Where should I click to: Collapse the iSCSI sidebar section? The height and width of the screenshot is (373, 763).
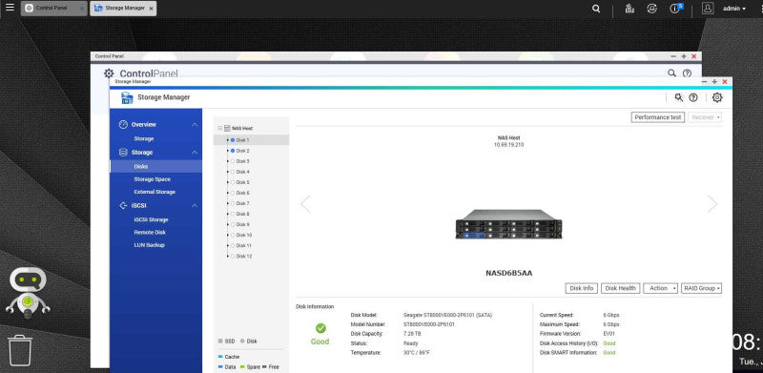click(x=195, y=205)
